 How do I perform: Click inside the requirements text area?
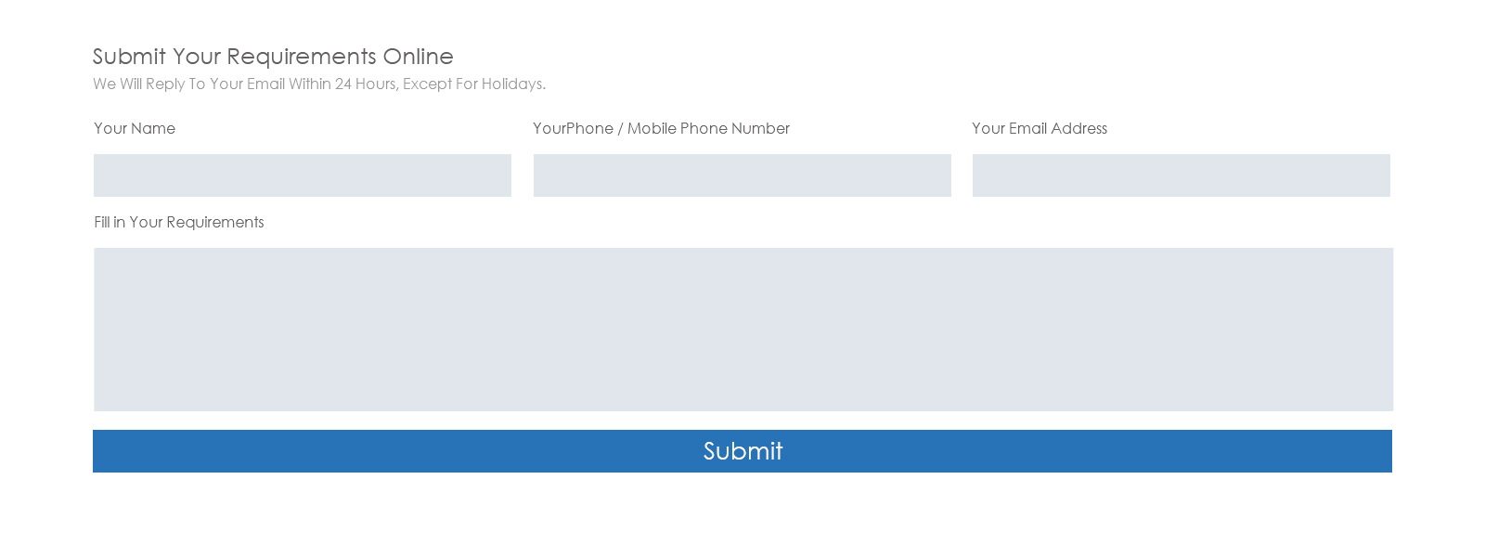pyautogui.click(x=742, y=329)
